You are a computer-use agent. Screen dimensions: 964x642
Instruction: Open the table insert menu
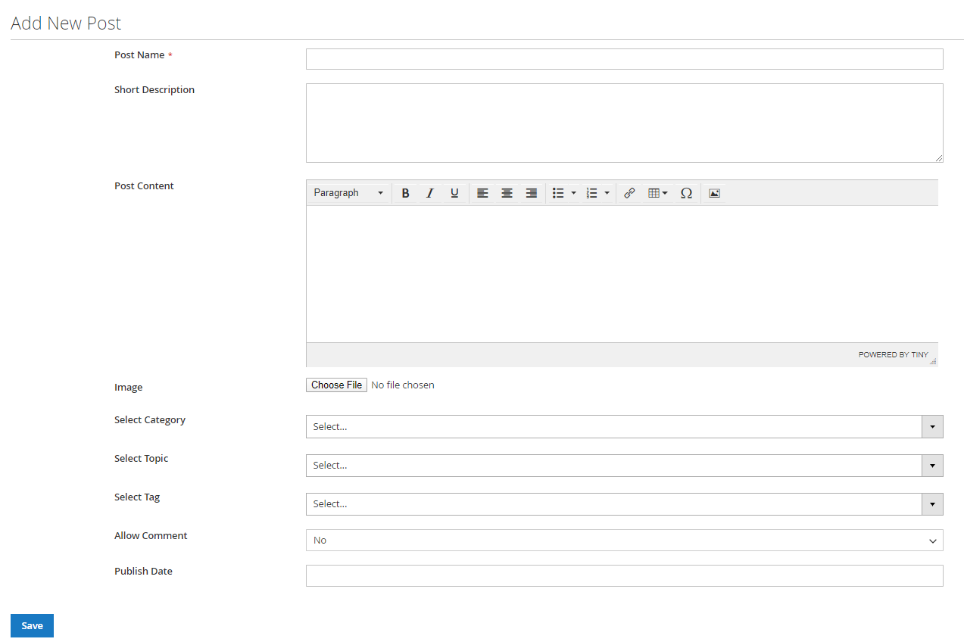(x=657, y=193)
